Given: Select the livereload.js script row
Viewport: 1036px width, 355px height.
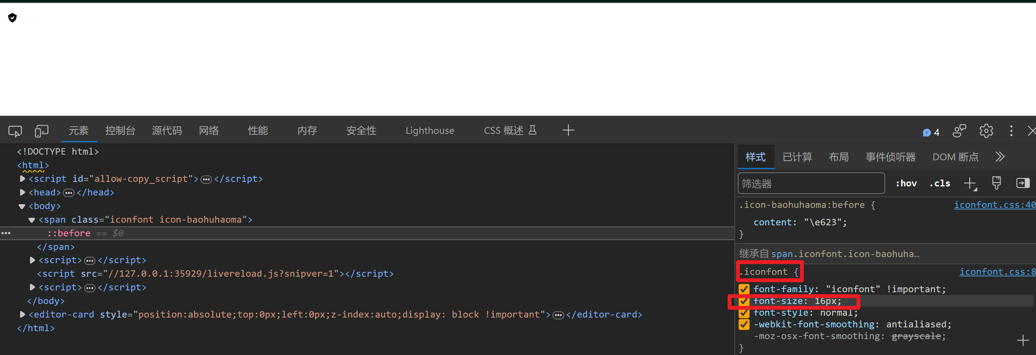Looking at the screenshot, I should [x=215, y=274].
